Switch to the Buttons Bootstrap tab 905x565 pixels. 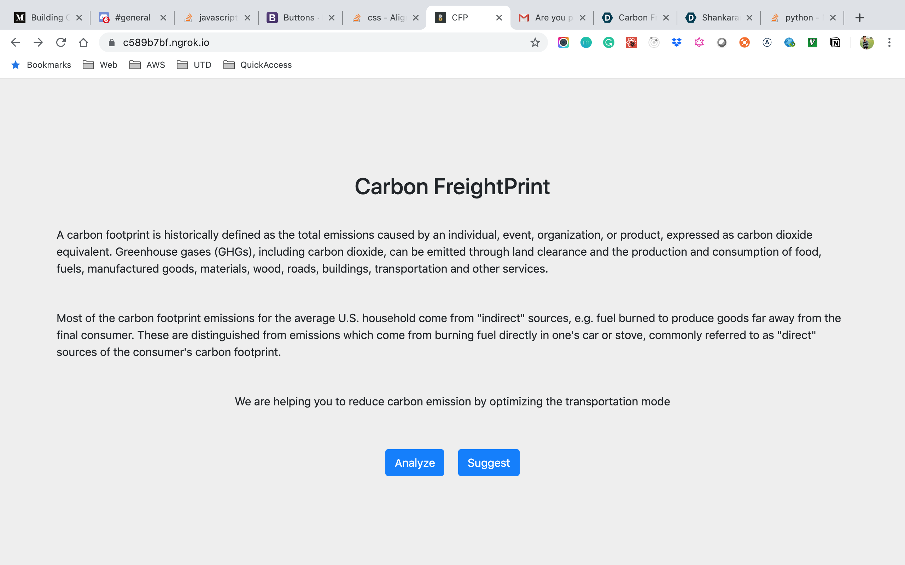tap(298, 18)
